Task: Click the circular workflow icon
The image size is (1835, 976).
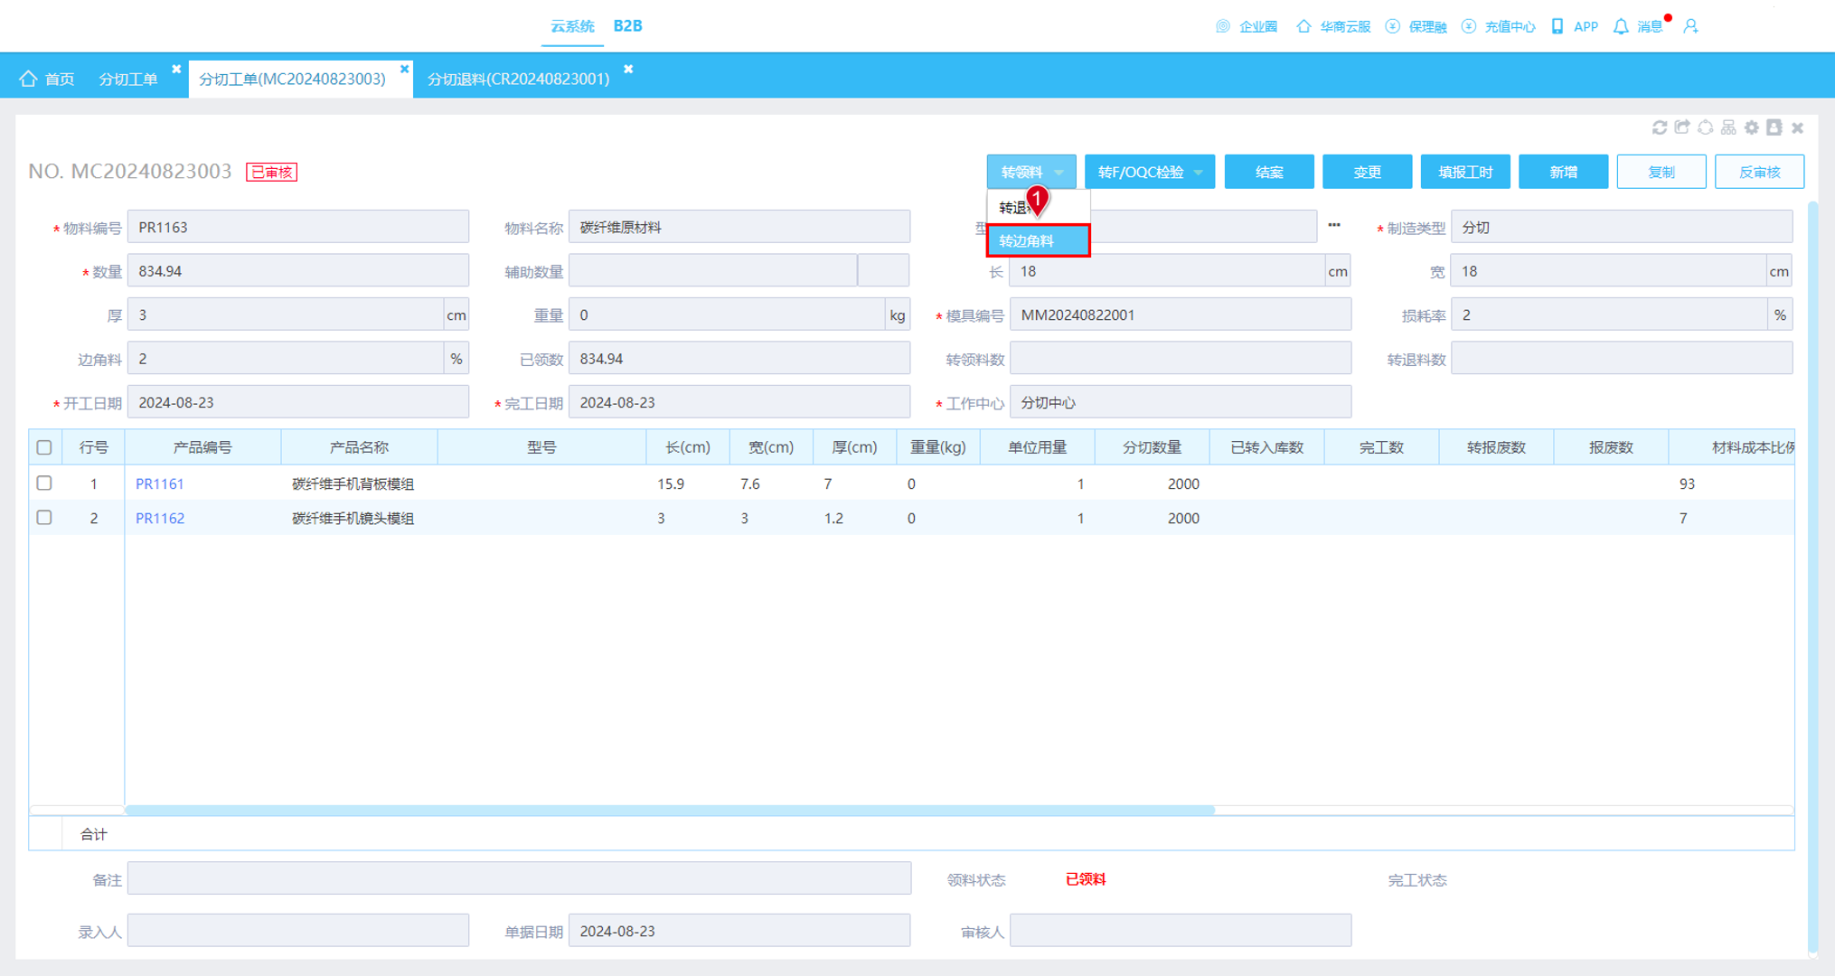Action: [1706, 127]
